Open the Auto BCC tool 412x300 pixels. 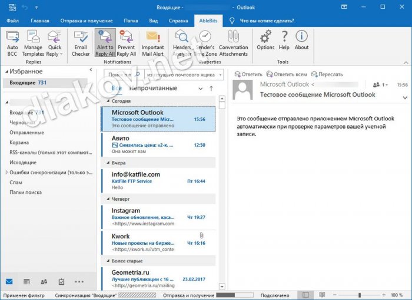coord(12,43)
